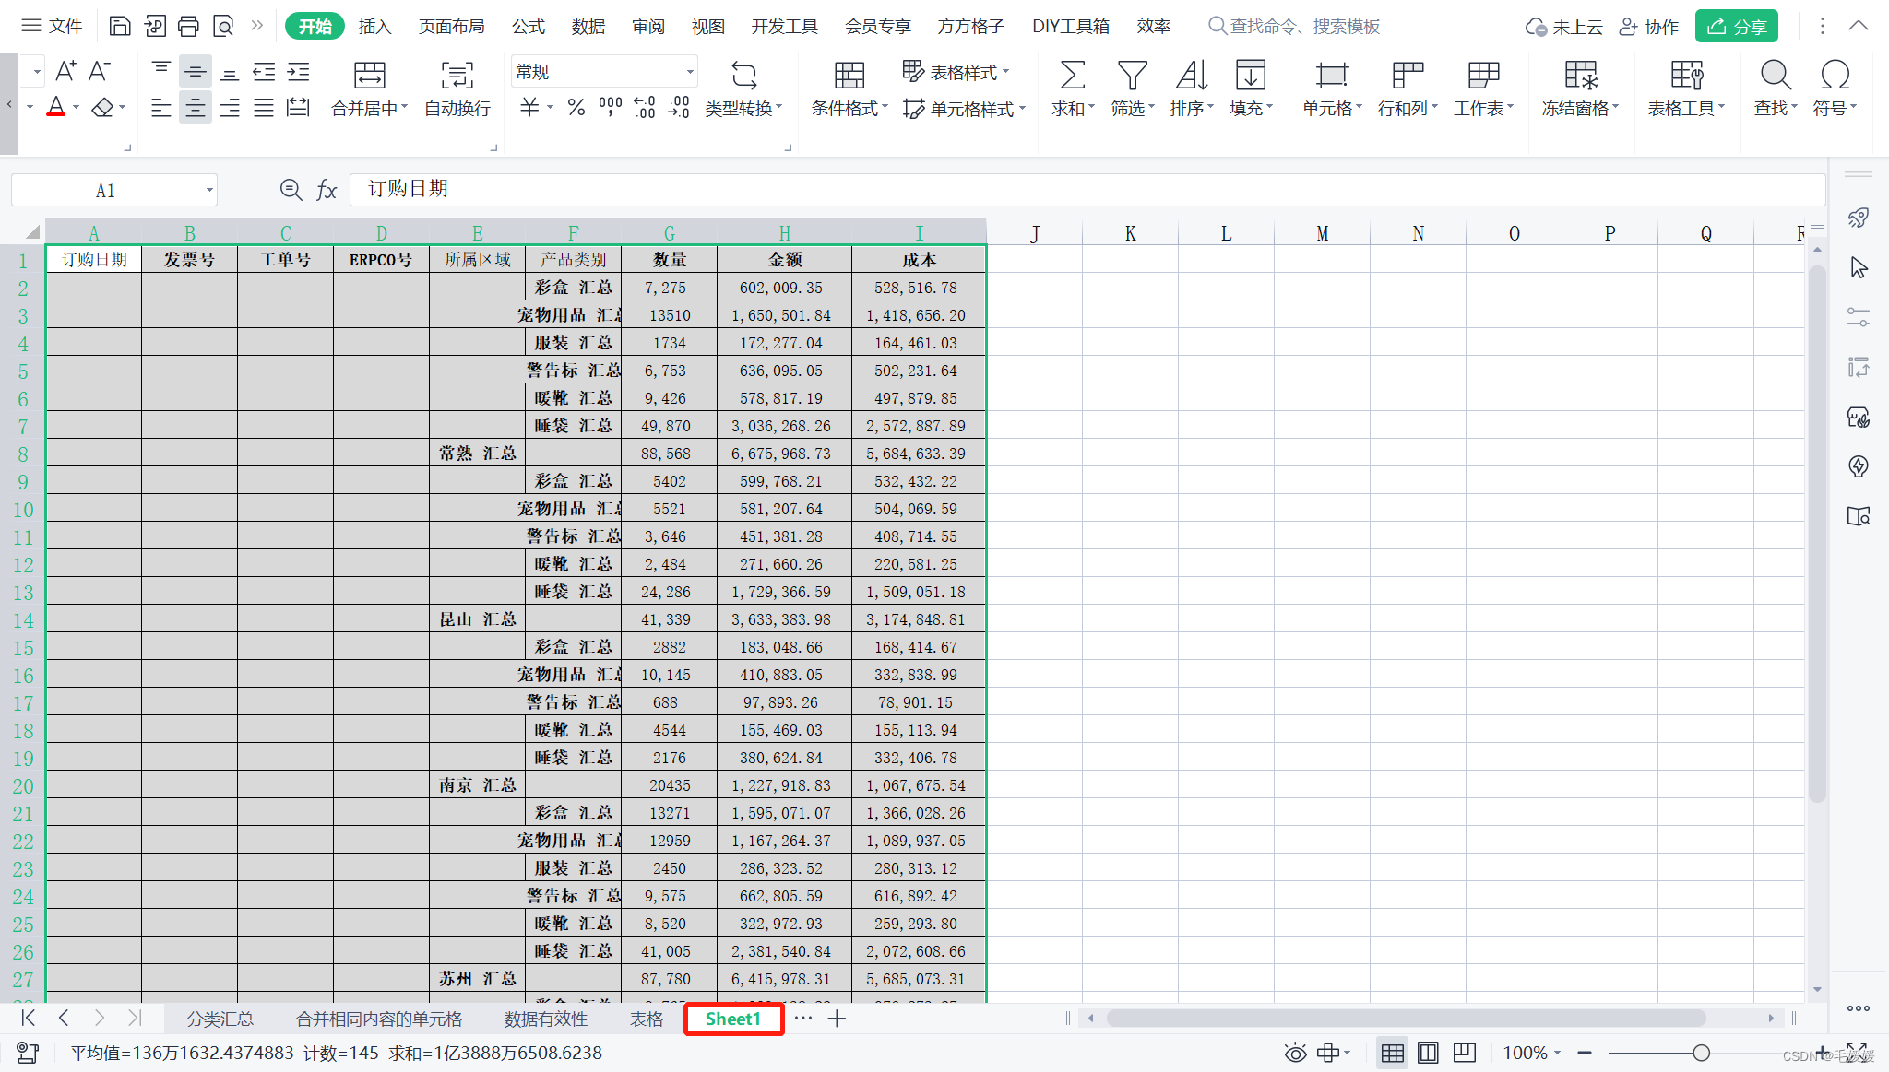Click the Find (查找) magnifier icon
Image resolution: width=1889 pixels, height=1072 pixels.
pyautogui.click(x=1775, y=76)
